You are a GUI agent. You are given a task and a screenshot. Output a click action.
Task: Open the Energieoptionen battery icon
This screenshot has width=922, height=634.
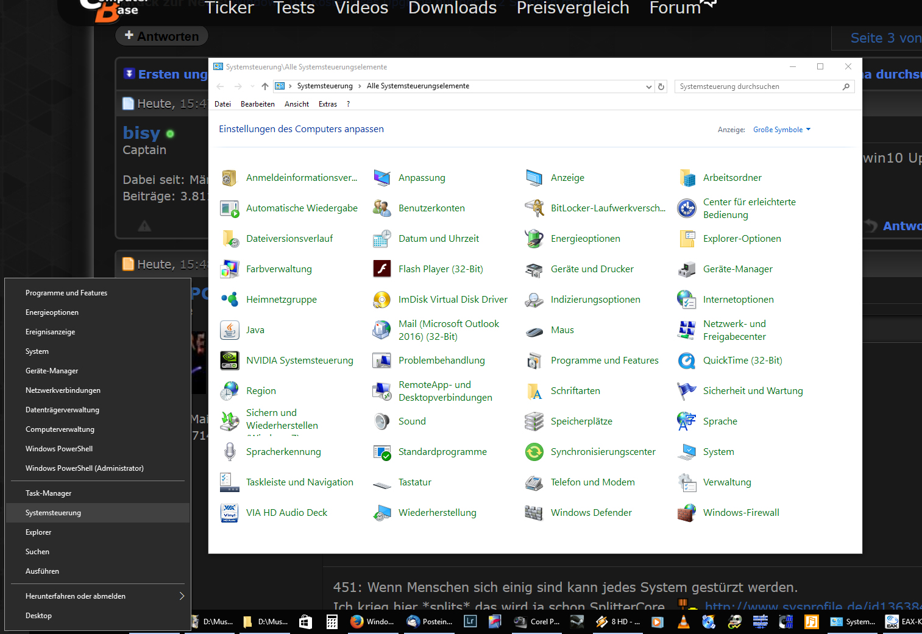534,239
